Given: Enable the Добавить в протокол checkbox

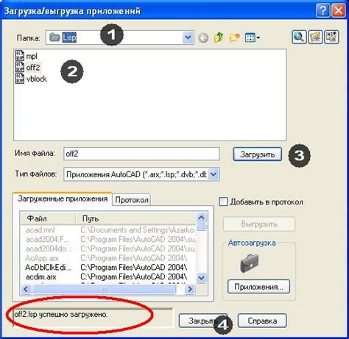Looking at the screenshot, I should coord(223,202).
